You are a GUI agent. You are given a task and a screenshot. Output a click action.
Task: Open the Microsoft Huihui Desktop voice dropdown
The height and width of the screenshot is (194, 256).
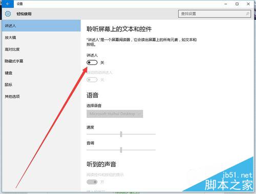click(115, 114)
